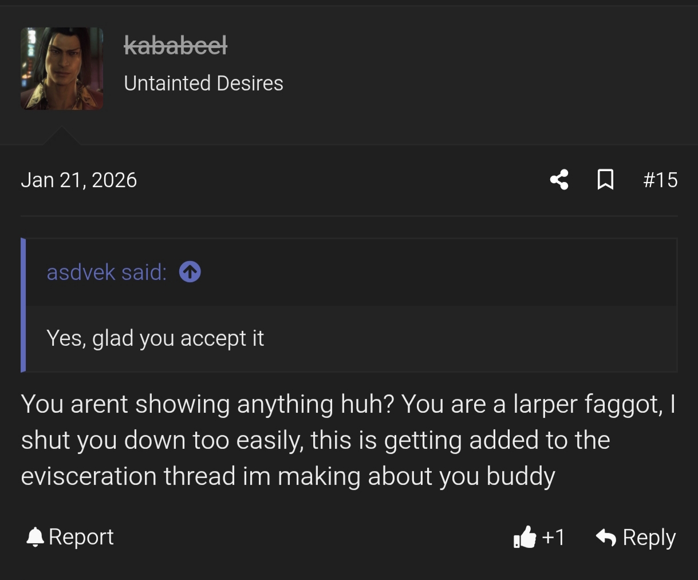Select the Untainted Desires user title
Viewport: 698px width, 580px height.
204,83
